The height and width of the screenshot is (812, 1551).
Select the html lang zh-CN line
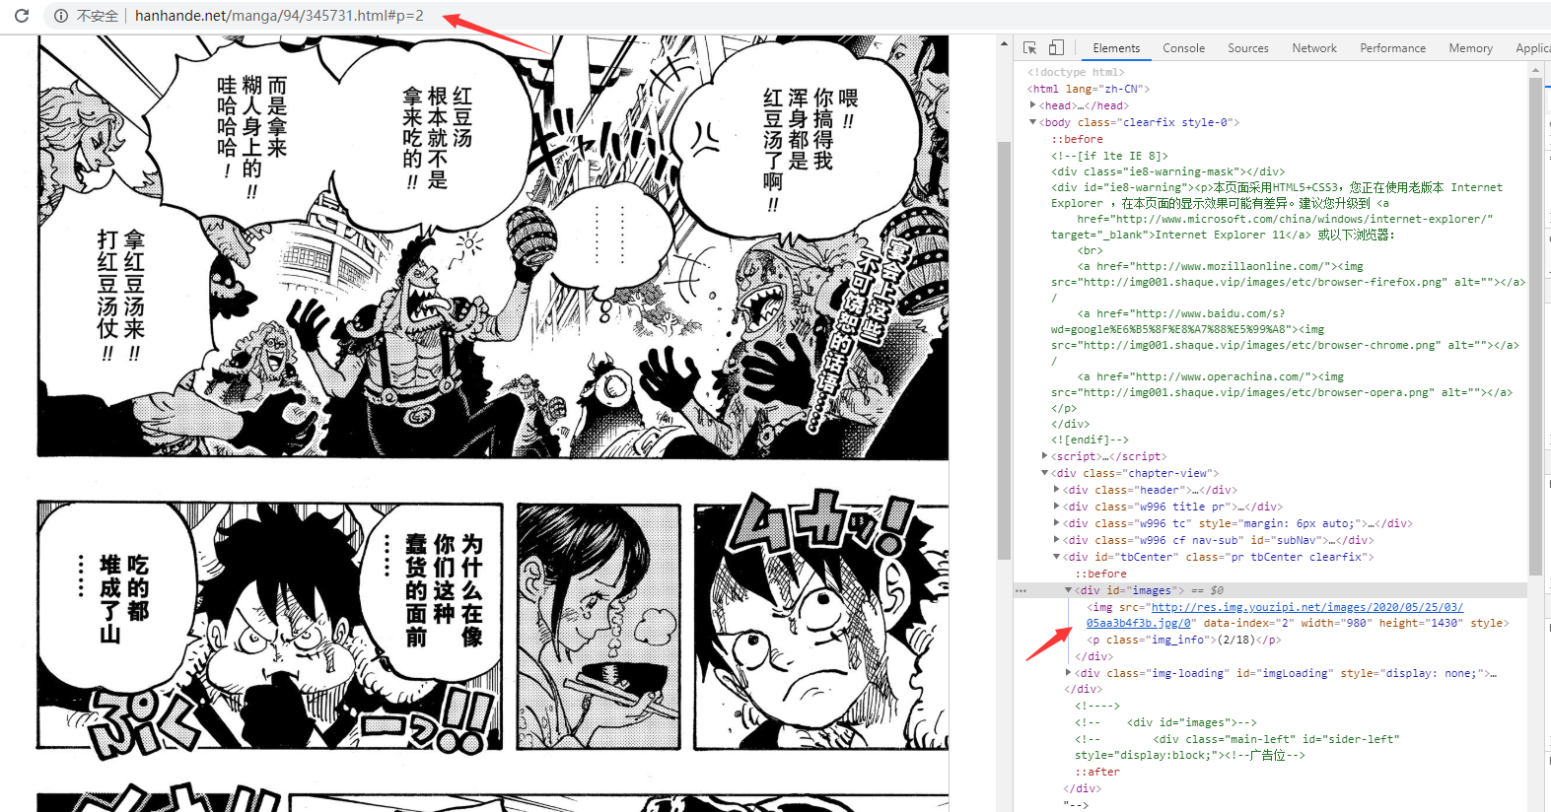point(1089,89)
